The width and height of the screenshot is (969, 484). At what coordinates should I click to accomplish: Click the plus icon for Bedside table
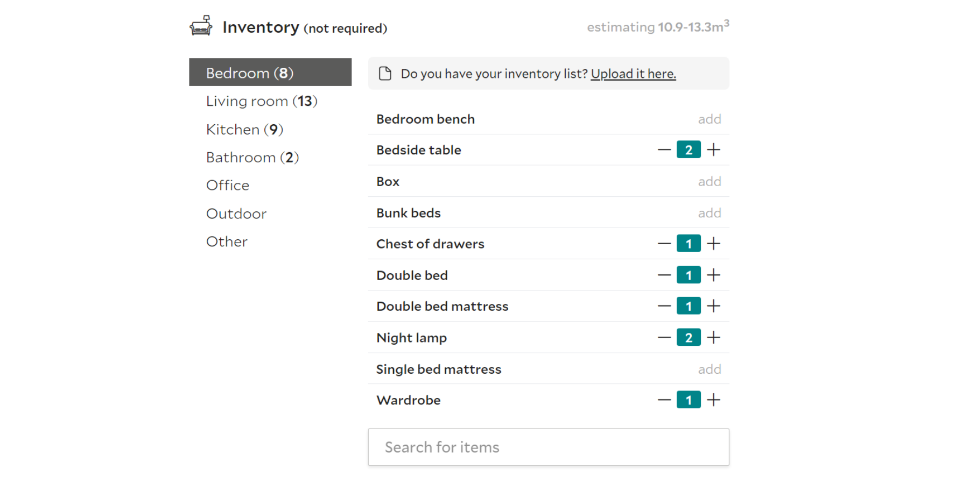[x=714, y=150]
